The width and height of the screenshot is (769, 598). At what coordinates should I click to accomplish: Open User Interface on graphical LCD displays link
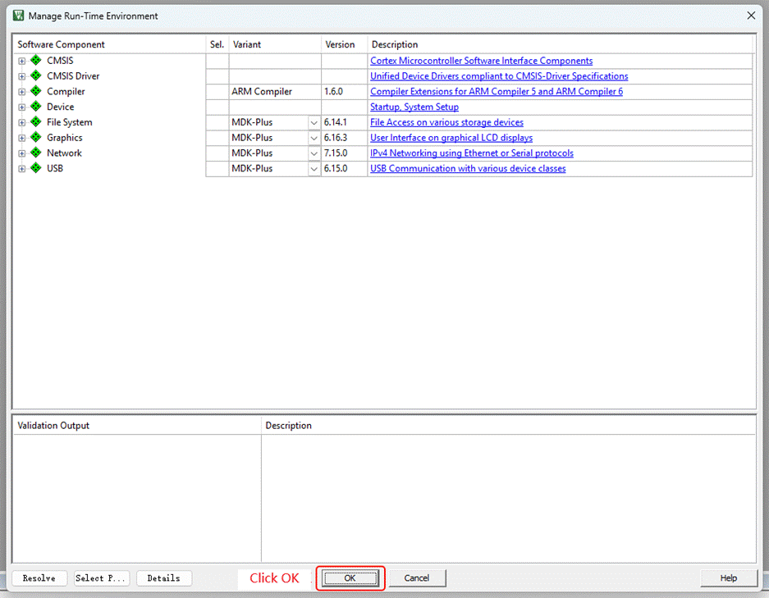(x=451, y=138)
